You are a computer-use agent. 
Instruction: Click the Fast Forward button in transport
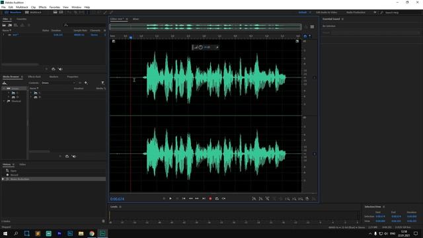pos(197,198)
